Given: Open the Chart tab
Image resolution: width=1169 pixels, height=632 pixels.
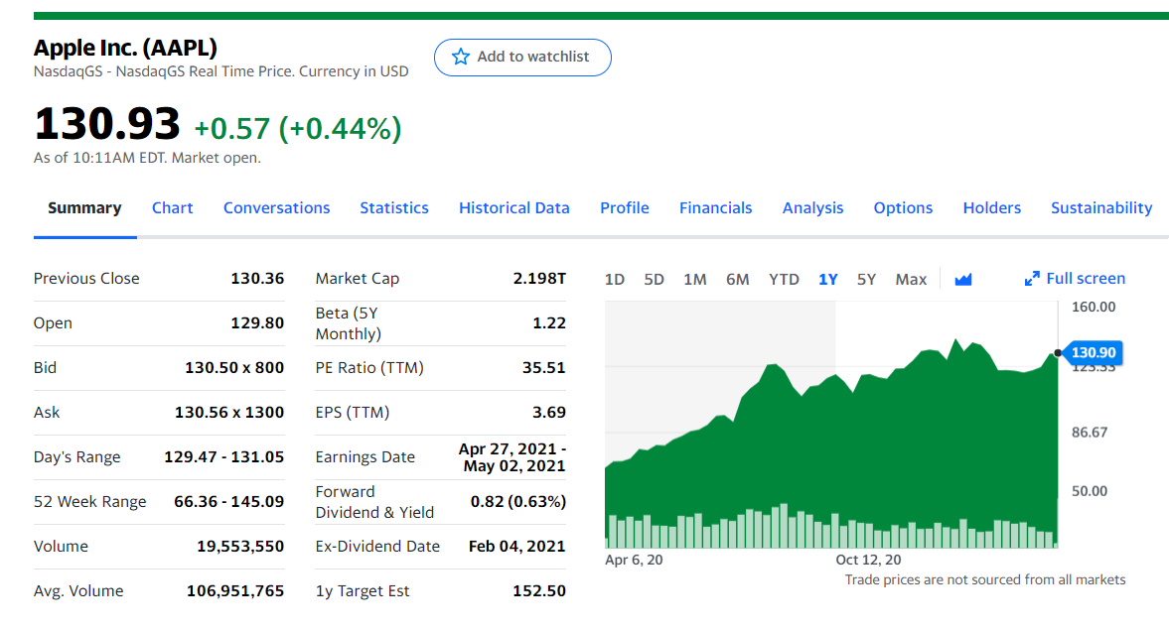Looking at the screenshot, I should click(172, 207).
